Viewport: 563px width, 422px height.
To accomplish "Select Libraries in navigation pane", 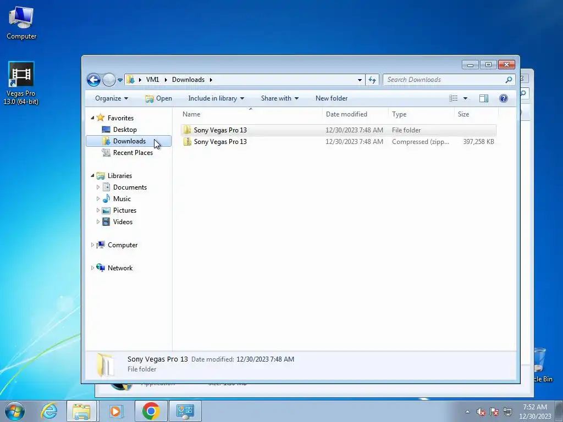I will click(119, 176).
